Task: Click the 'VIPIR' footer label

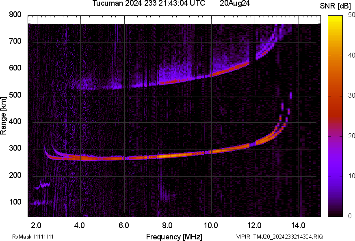Action: 243,237
